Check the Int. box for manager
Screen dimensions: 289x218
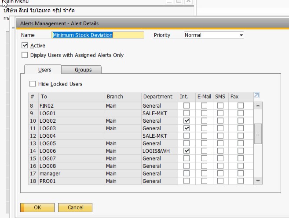(x=187, y=173)
